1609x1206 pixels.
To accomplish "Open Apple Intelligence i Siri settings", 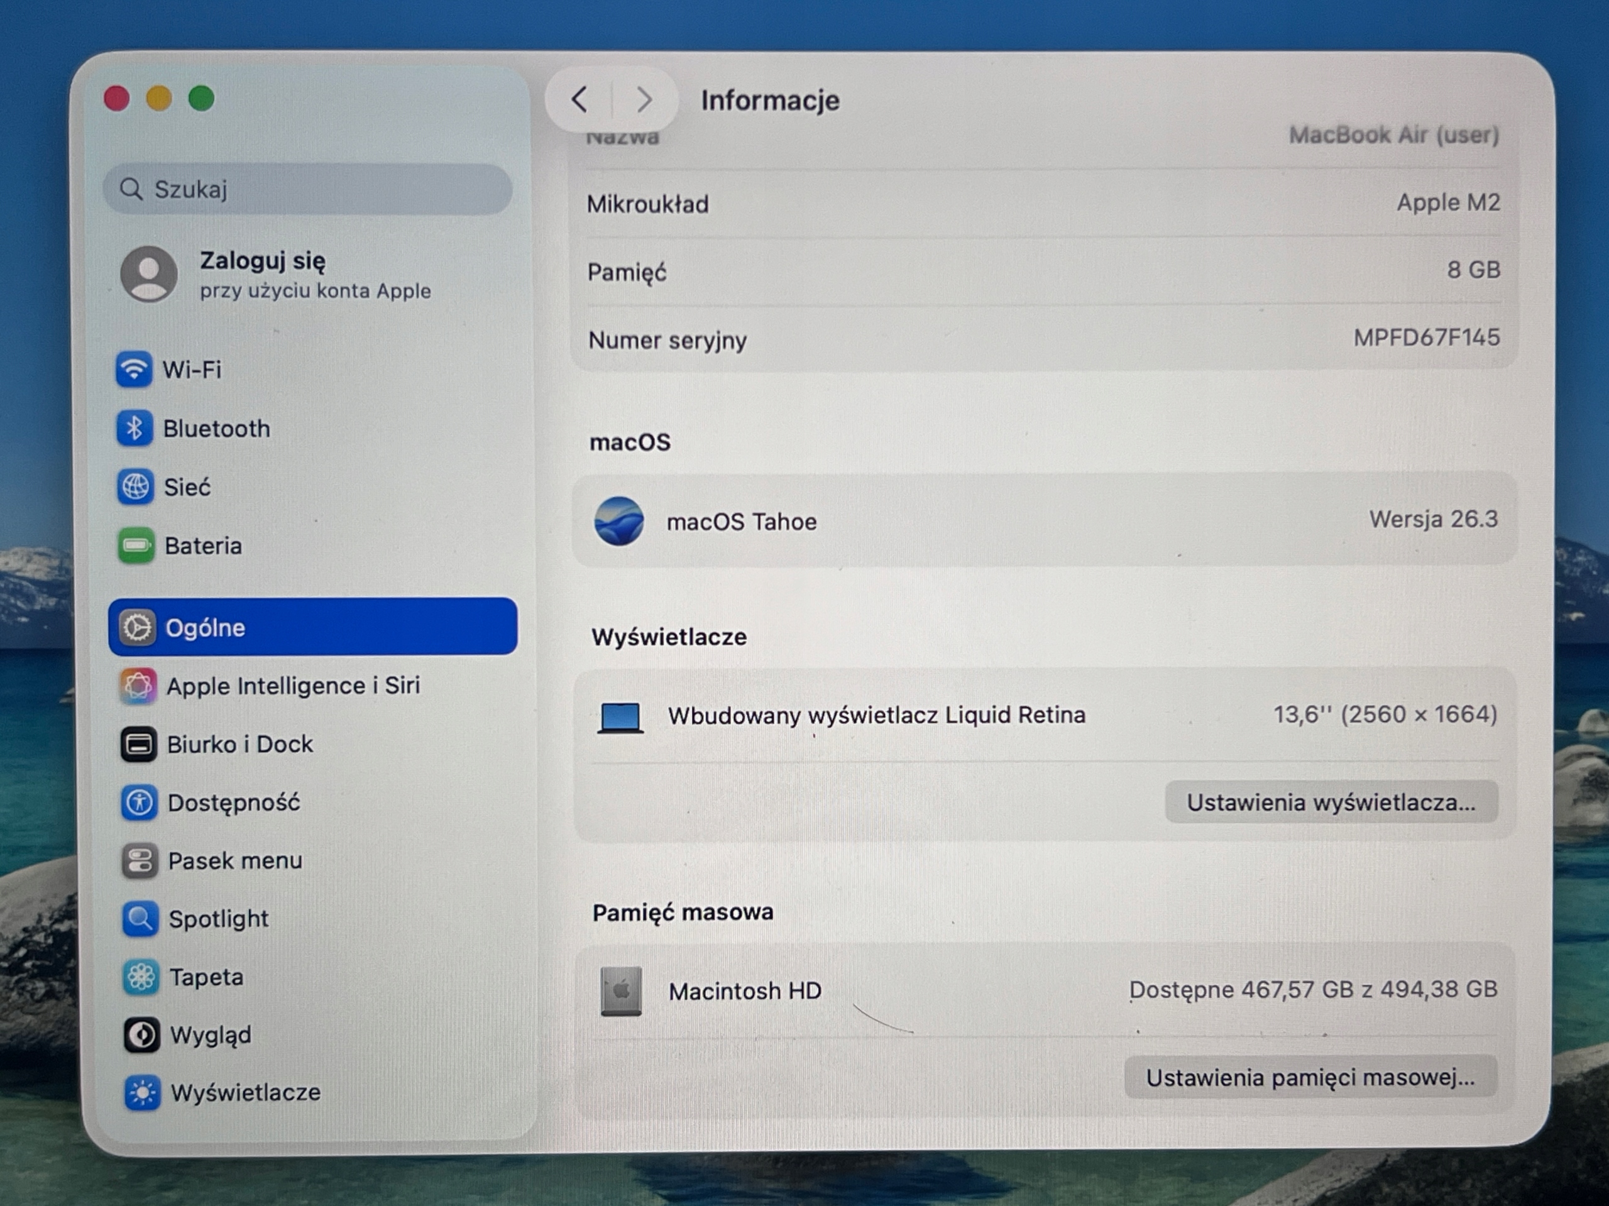I will click(313, 686).
